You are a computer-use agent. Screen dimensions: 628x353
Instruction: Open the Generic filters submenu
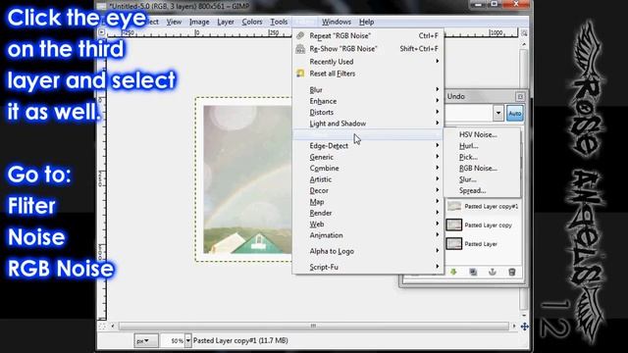pos(369,157)
